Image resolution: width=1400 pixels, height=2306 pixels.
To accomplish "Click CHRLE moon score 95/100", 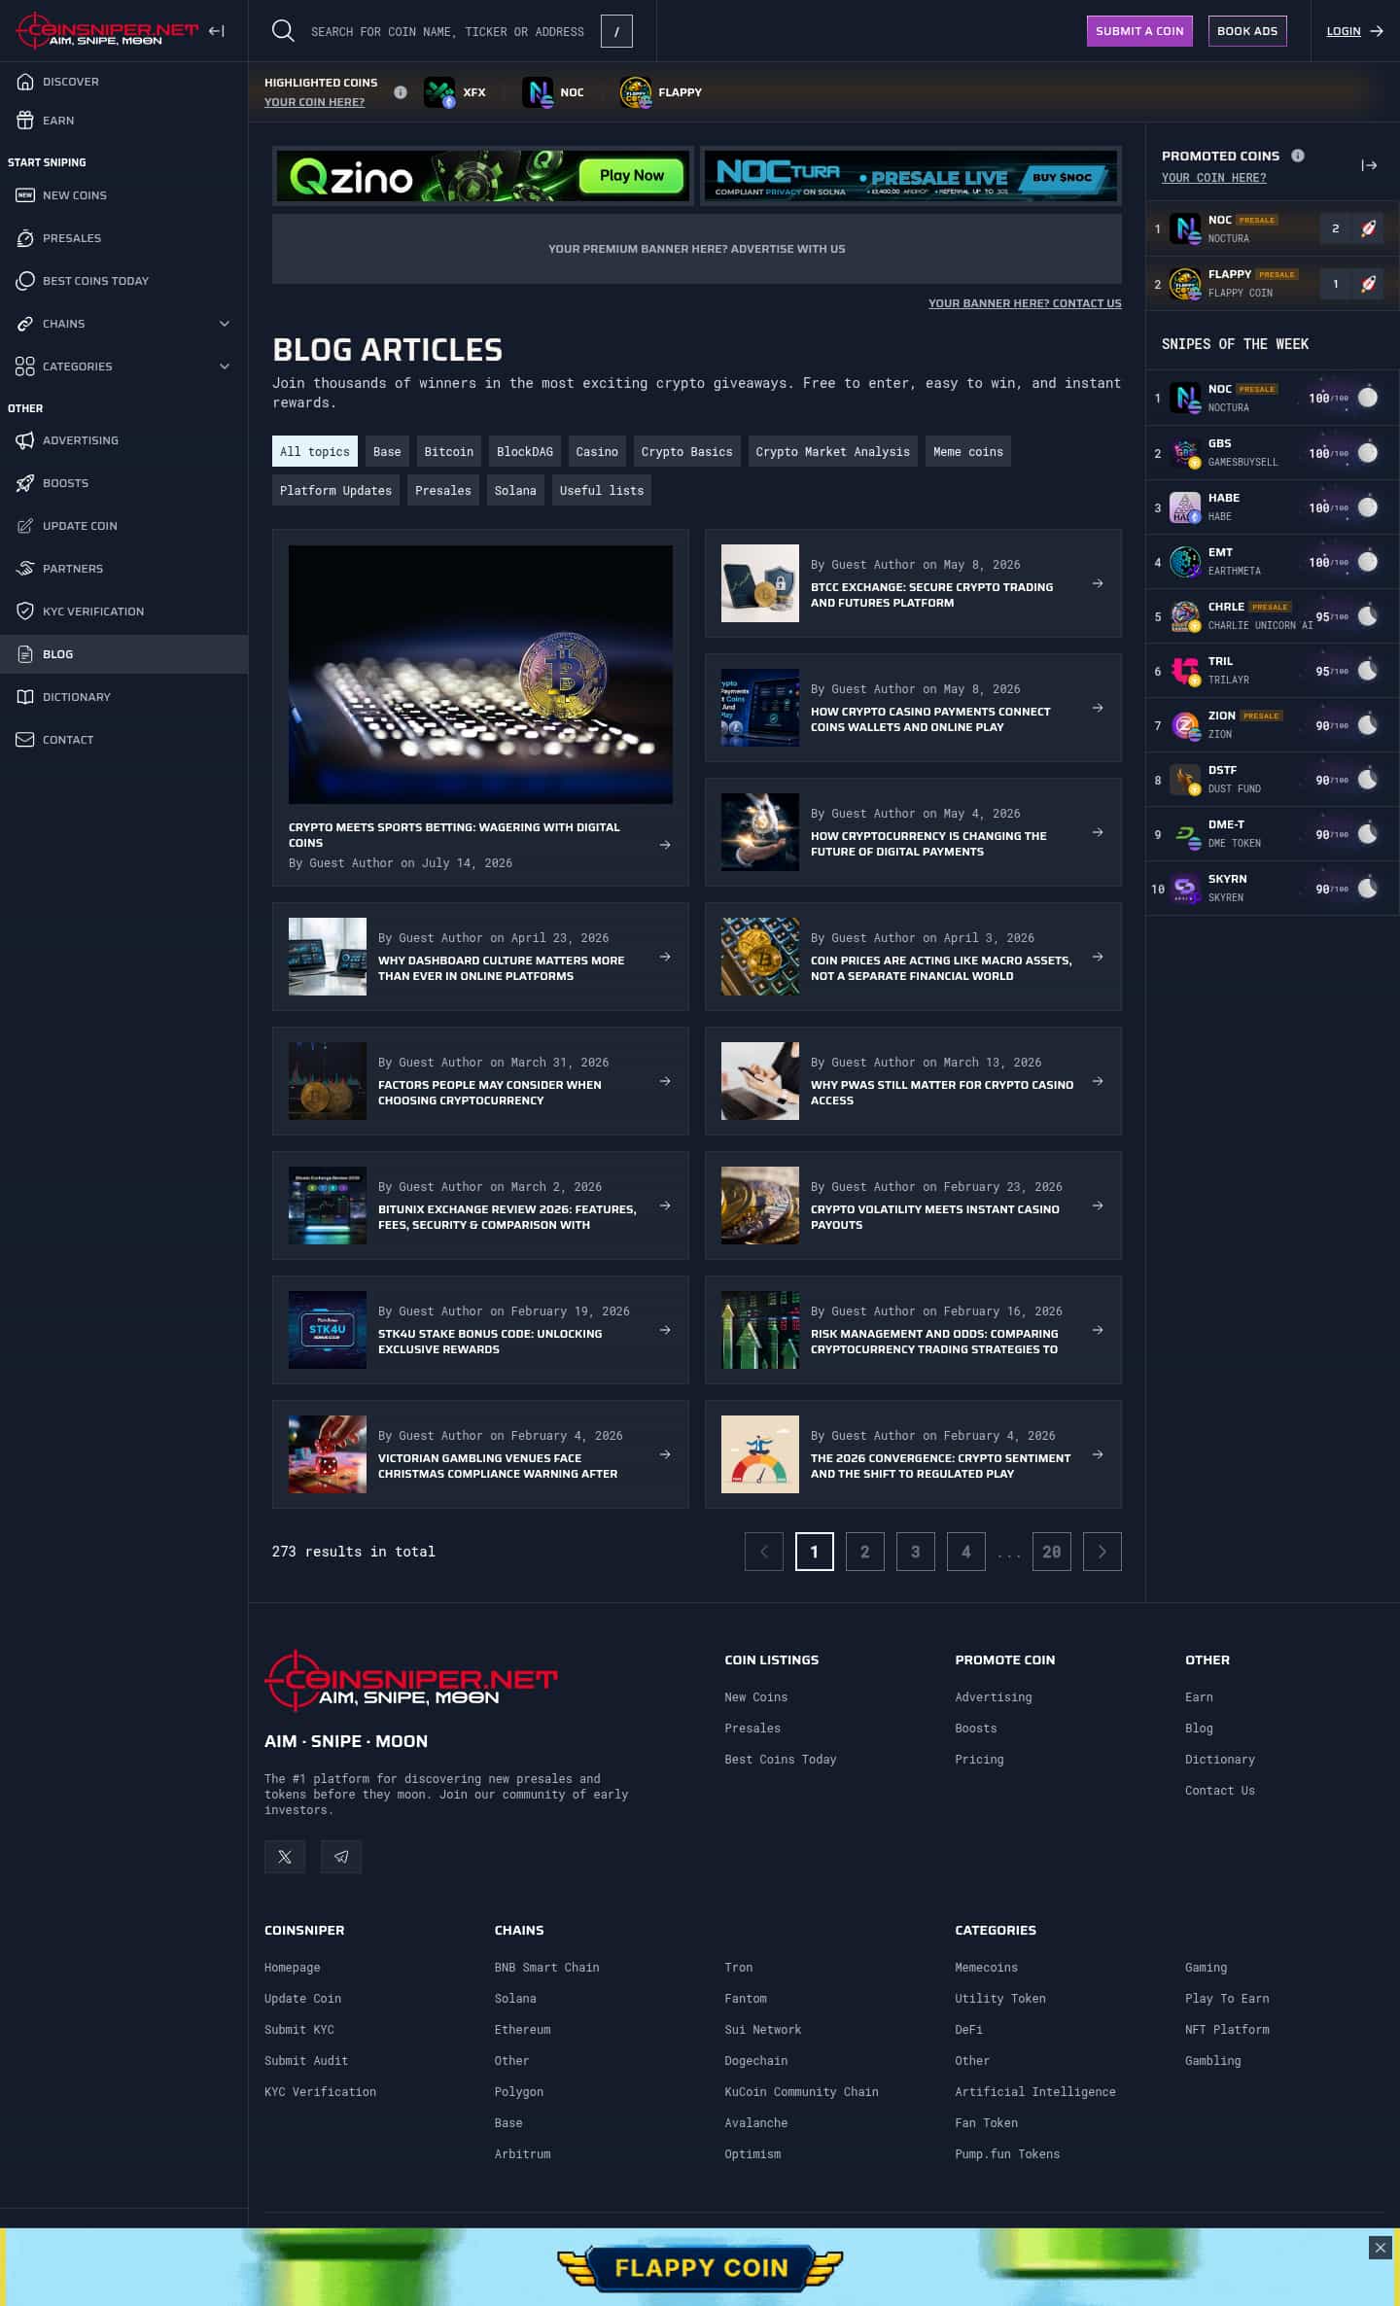I will point(1346,616).
